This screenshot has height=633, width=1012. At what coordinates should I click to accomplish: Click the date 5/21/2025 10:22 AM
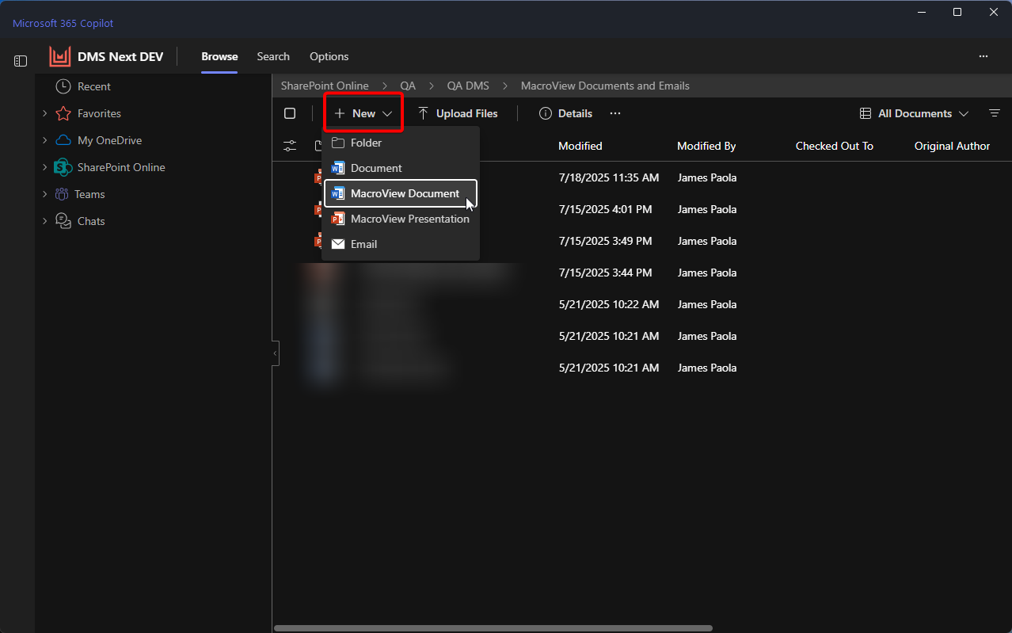pos(609,304)
